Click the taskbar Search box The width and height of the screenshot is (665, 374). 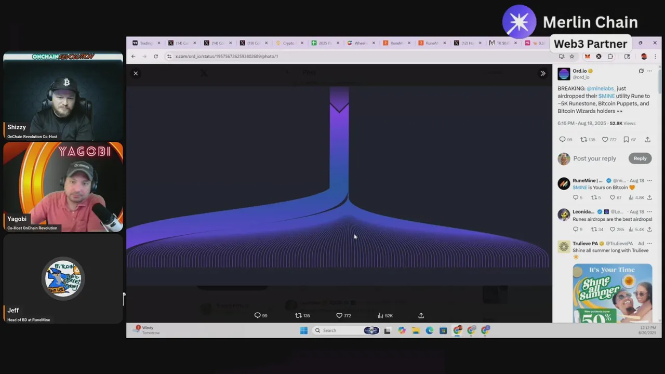coord(345,330)
